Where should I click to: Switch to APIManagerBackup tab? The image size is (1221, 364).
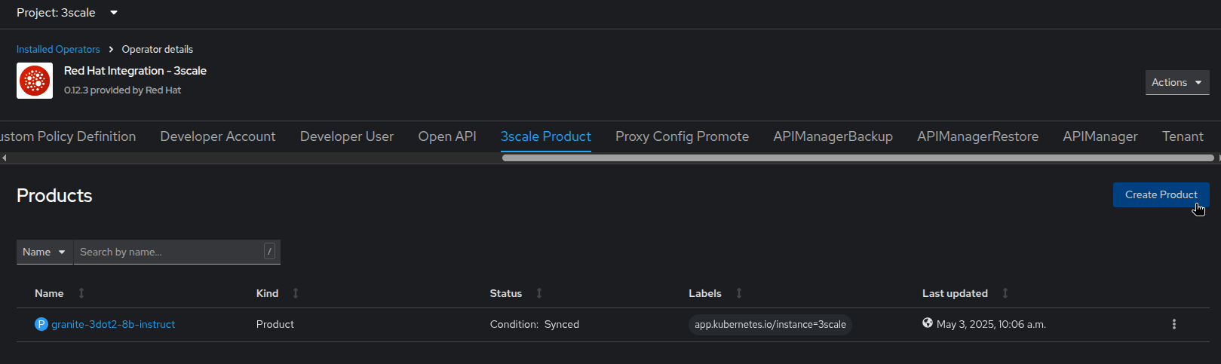(x=833, y=136)
